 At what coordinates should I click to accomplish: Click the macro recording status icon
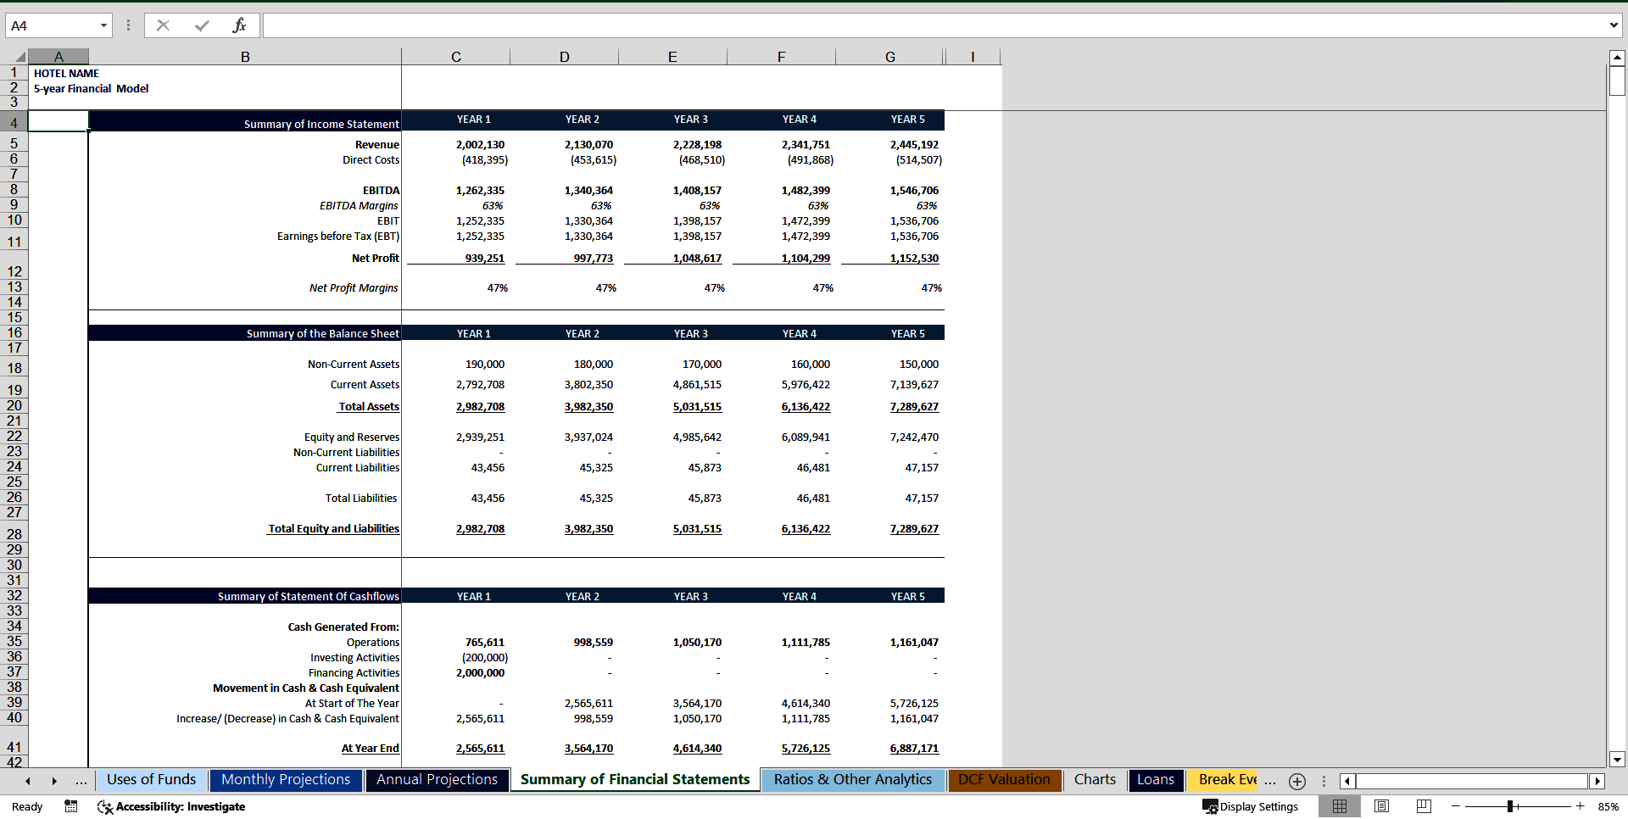(x=71, y=806)
